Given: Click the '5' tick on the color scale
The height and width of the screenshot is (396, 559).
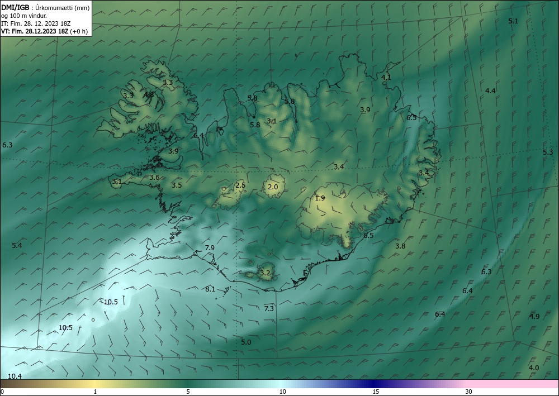Looking at the screenshot, I should [188, 392].
